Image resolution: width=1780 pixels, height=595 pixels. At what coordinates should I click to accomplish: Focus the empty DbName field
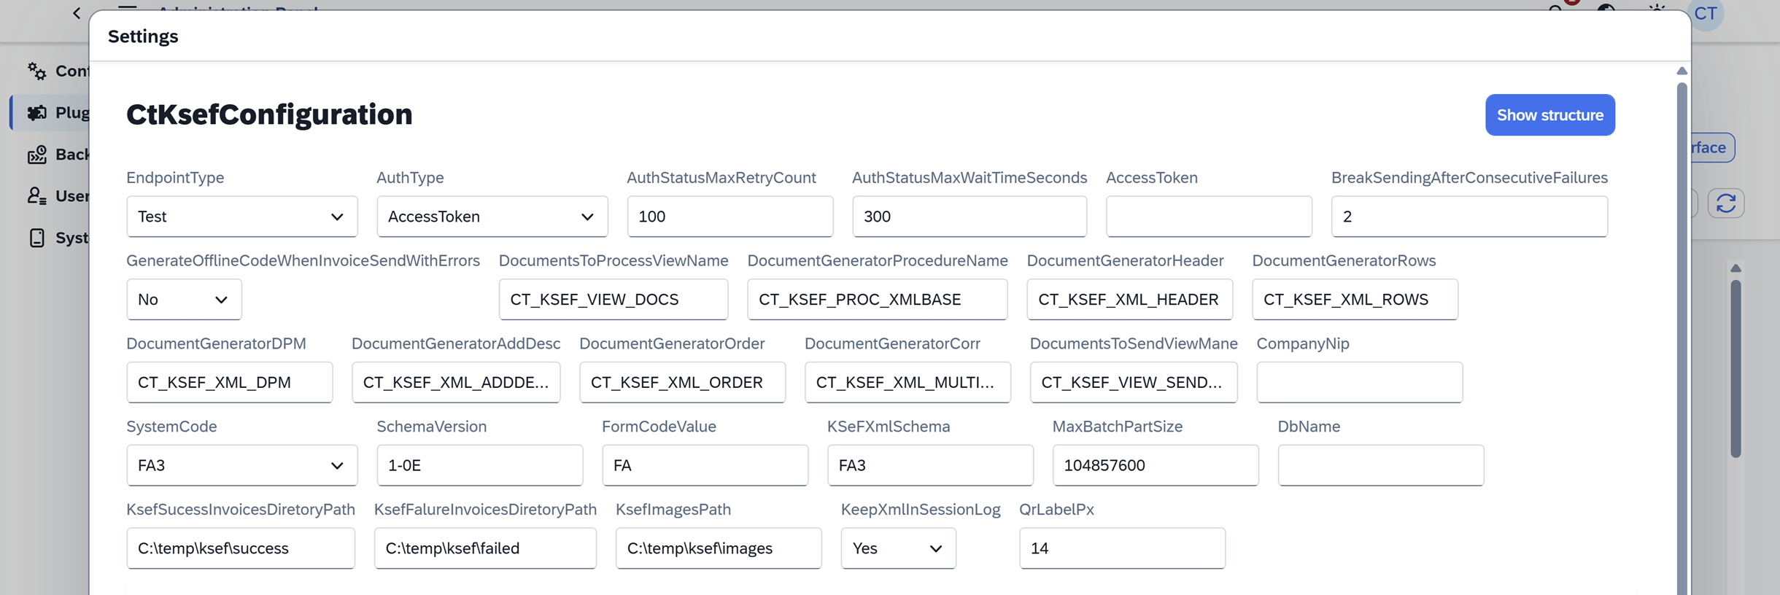click(x=1380, y=465)
